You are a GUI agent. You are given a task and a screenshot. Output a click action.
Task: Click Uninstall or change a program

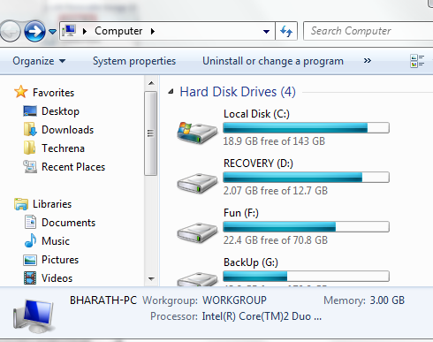click(x=273, y=61)
